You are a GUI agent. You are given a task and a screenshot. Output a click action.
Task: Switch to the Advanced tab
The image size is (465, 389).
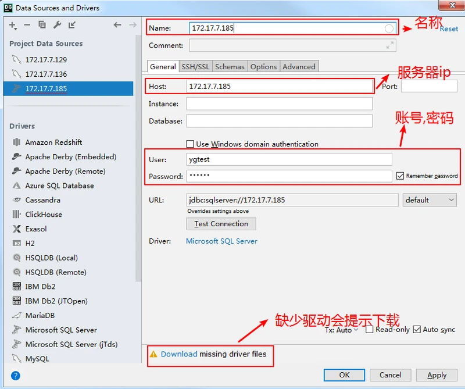tap(299, 66)
